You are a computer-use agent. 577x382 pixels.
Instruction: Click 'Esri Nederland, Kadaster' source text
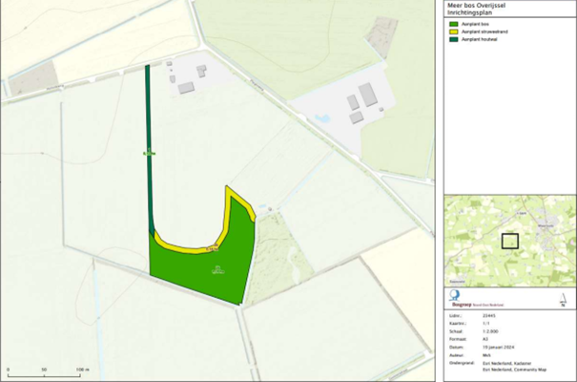pos(507,363)
